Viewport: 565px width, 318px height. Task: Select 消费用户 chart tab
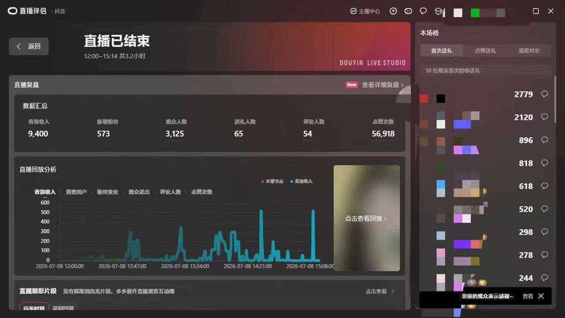pyautogui.click(x=76, y=192)
